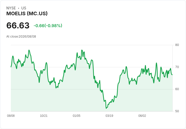Image resolution: width=186 pixels, height=129 pixels.
Task: Click the 80 price axis label
Action: [177, 45]
